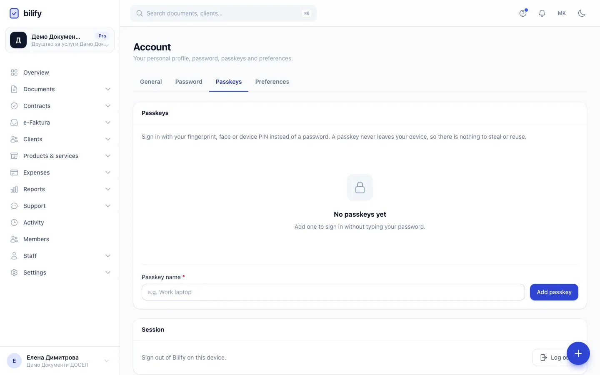
Task: Click the lock icon above No passkeys yet
Action: point(360,187)
